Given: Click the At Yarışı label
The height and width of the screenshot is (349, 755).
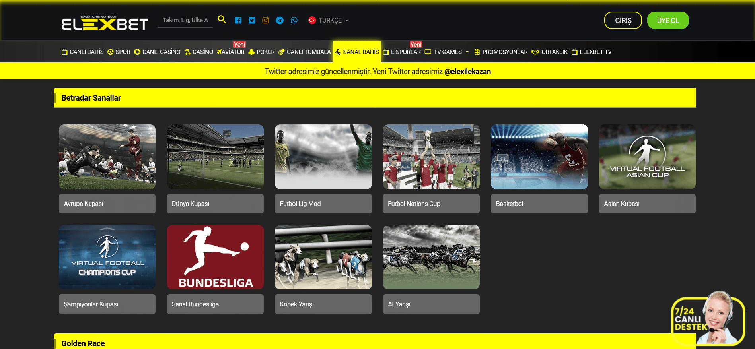Looking at the screenshot, I should pos(431,304).
